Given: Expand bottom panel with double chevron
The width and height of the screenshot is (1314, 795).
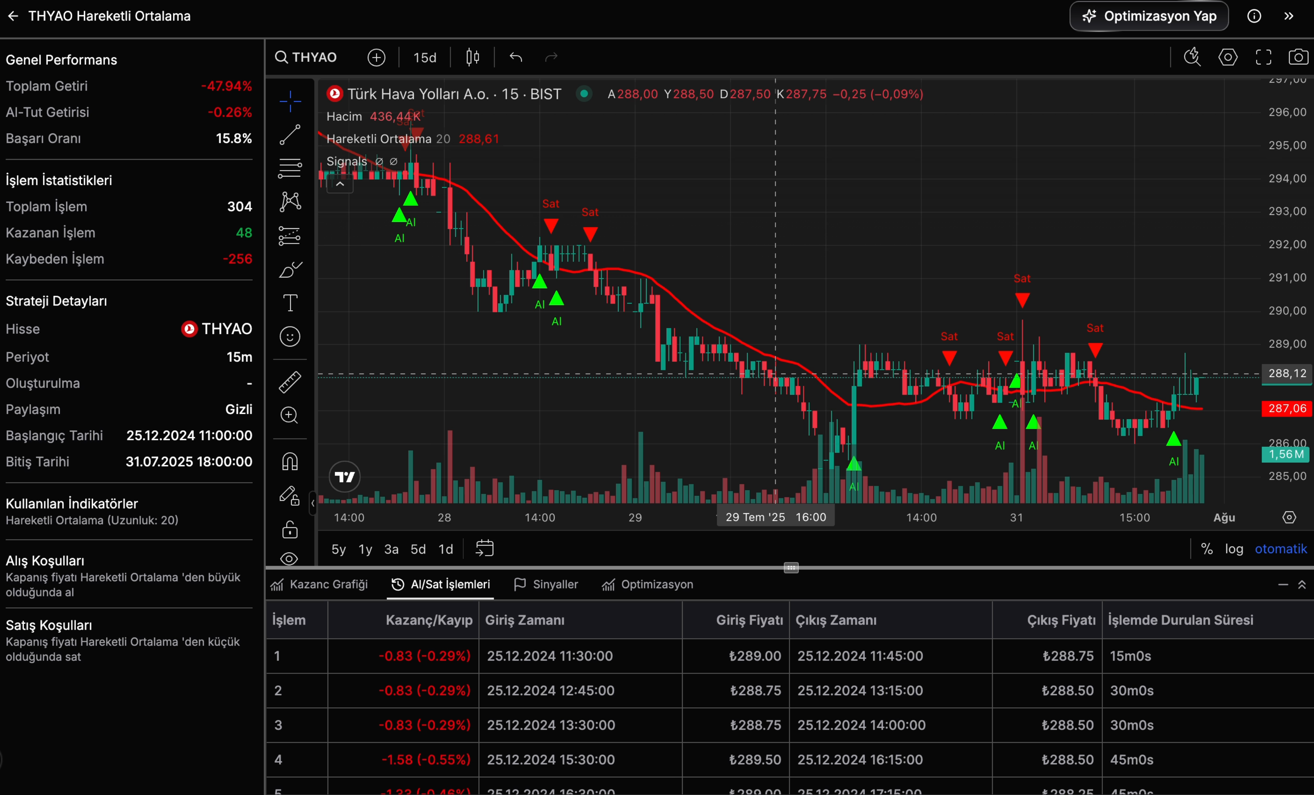Looking at the screenshot, I should 1302,584.
